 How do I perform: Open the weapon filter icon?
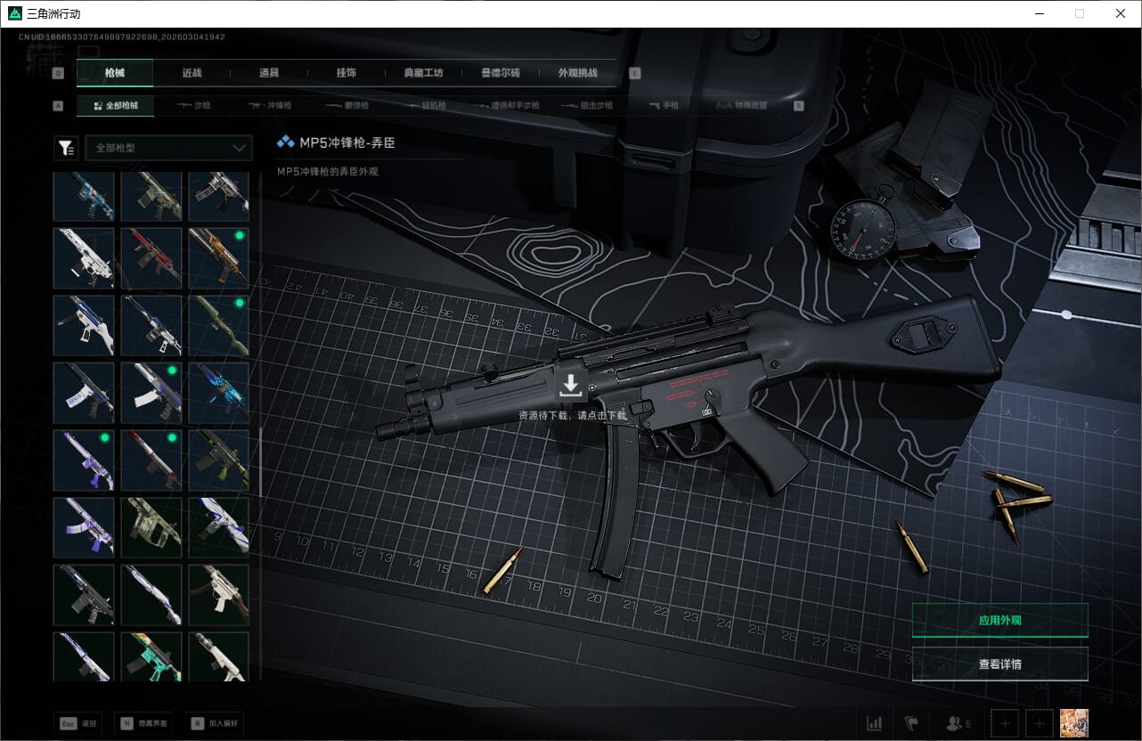click(66, 148)
